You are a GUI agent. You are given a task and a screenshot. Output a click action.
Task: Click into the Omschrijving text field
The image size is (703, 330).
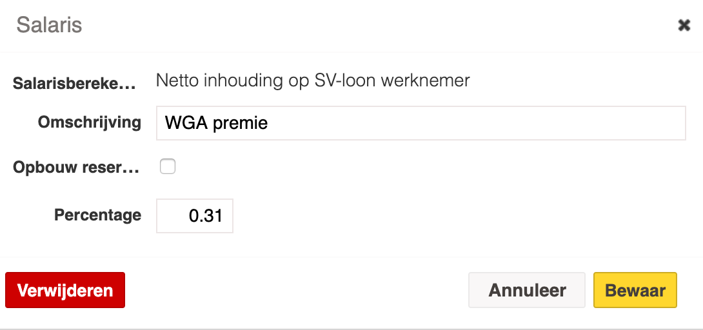click(421, 123)
